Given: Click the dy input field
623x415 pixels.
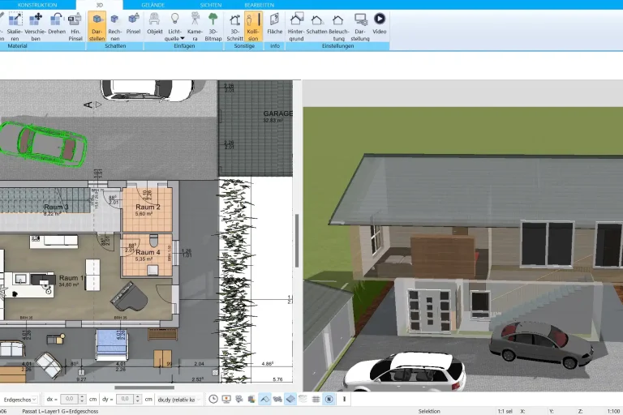Looking at the screenshot, I should (125, 399).
